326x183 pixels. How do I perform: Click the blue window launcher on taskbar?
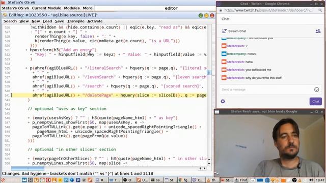click(x=24, y=180)
